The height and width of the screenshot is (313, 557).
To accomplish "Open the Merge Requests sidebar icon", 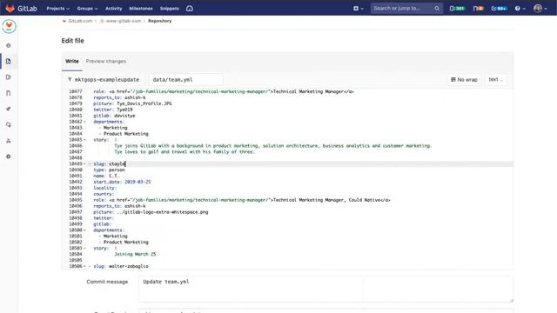I will point(9,93).
